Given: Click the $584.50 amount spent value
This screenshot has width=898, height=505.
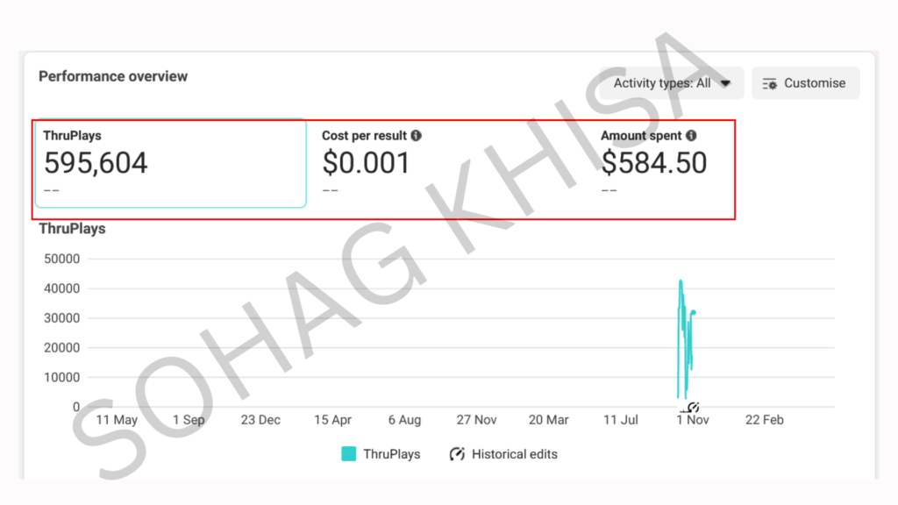Looking at the screenshot, I should pyautogui.click(x=654, y=163).
